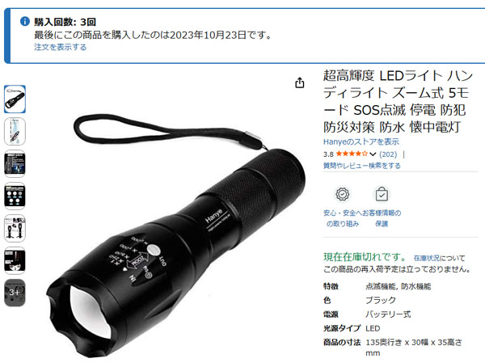Click the customer information protection bag icon
Viewport: 485px width, 363px height.
pyautogui.click(x=382, y=194)
